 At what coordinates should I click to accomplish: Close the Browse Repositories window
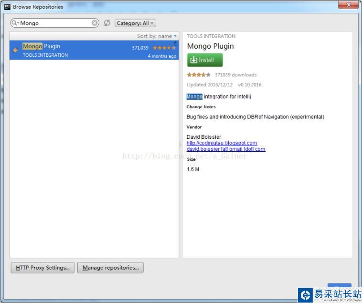[x=348, y=5]
